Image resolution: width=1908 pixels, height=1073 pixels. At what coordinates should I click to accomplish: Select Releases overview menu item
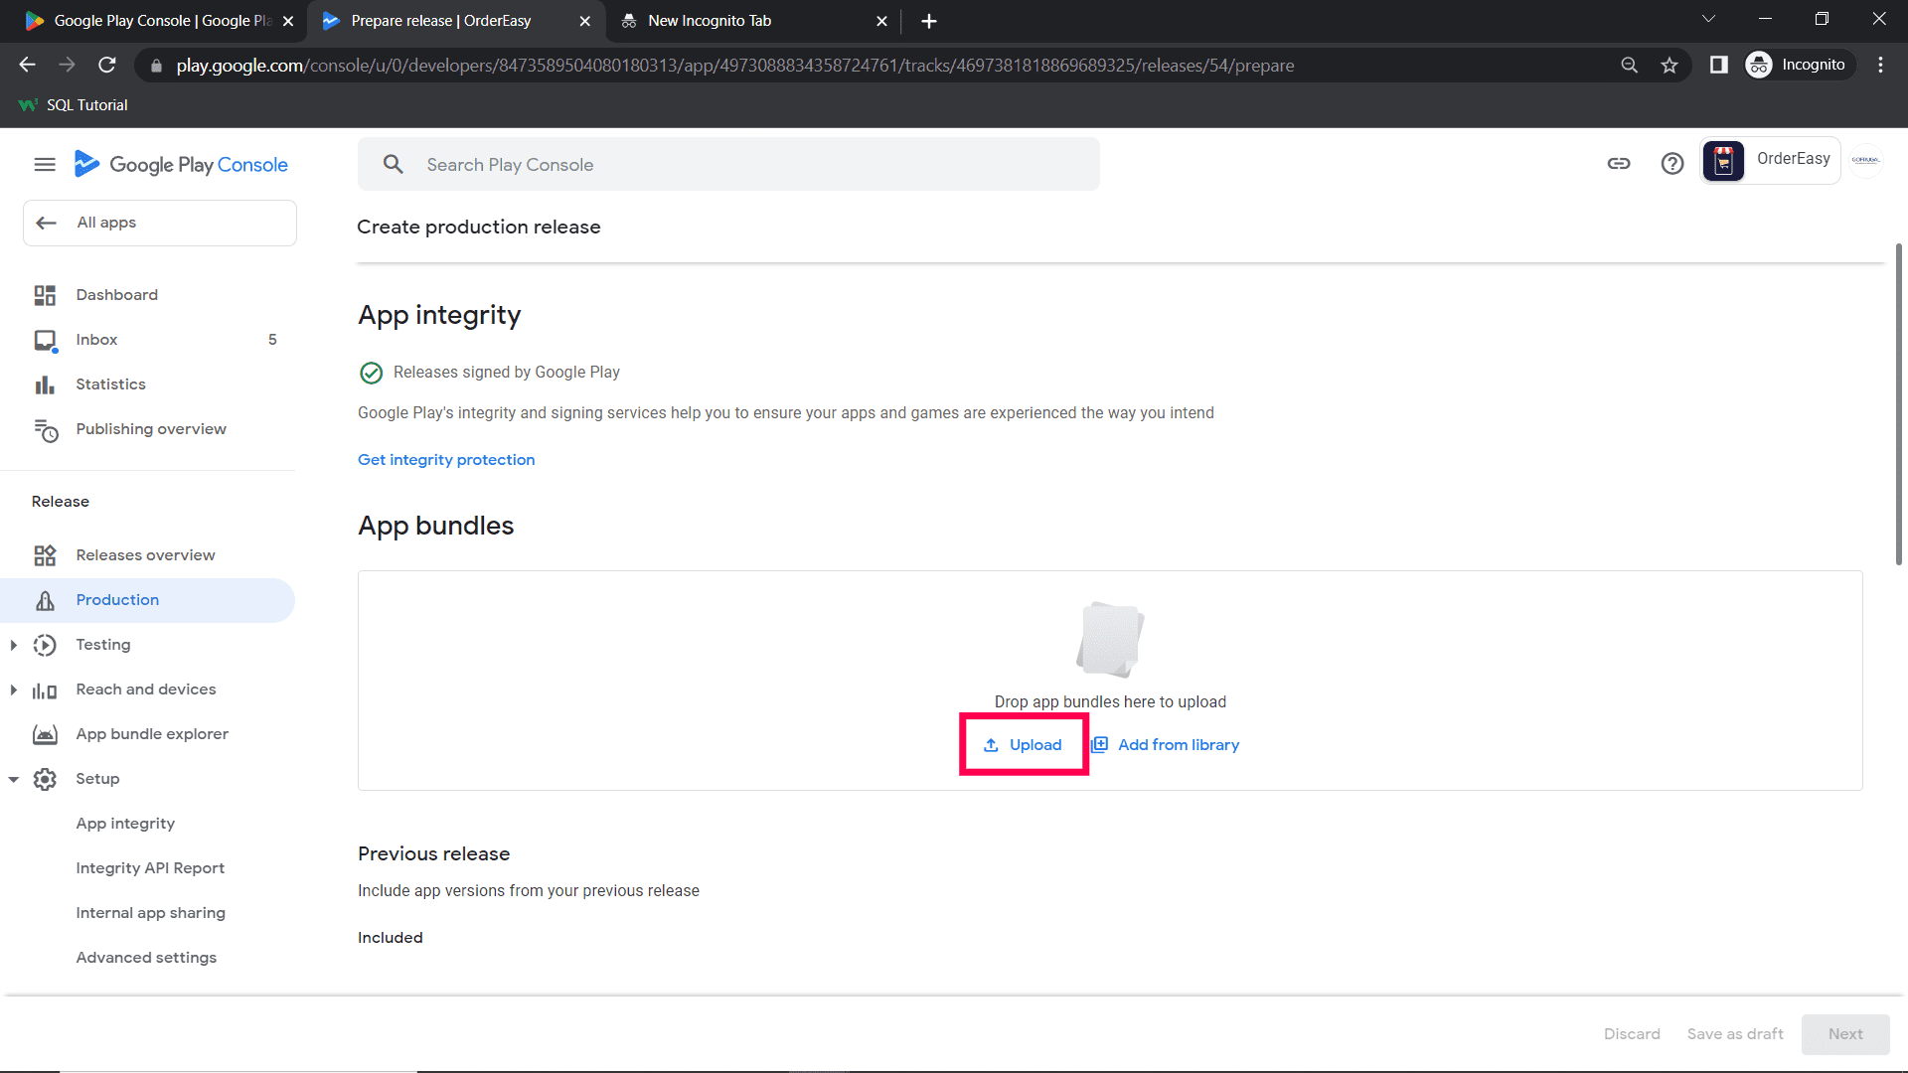pos(145,555)
